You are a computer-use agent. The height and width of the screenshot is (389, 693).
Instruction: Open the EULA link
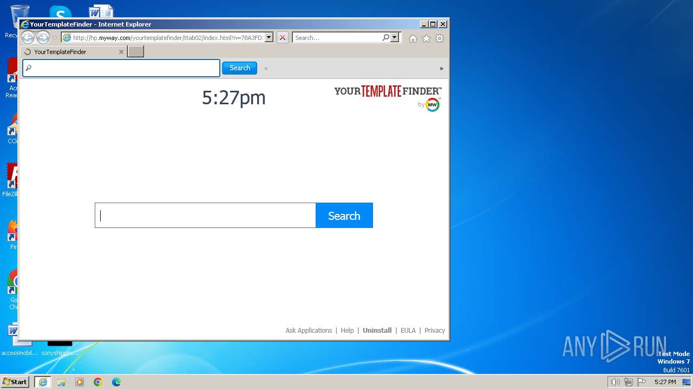408,331
